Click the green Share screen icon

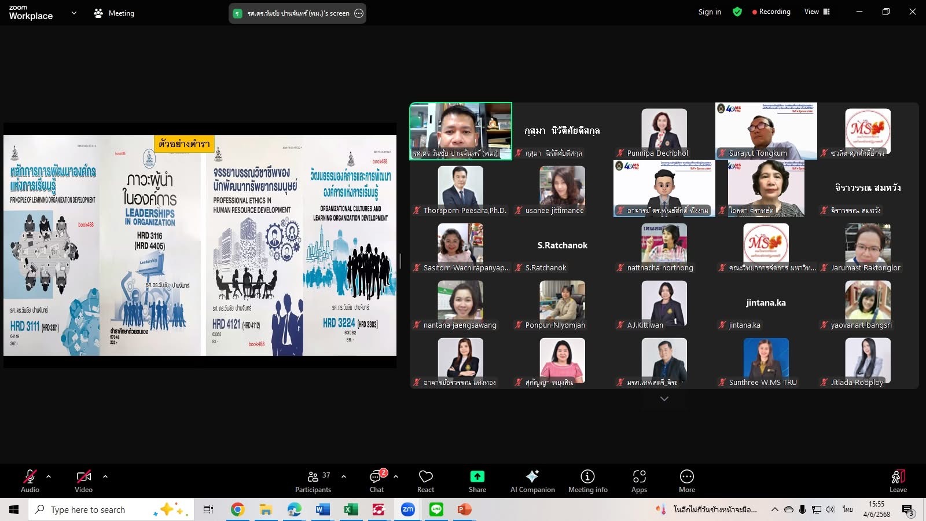477,476
